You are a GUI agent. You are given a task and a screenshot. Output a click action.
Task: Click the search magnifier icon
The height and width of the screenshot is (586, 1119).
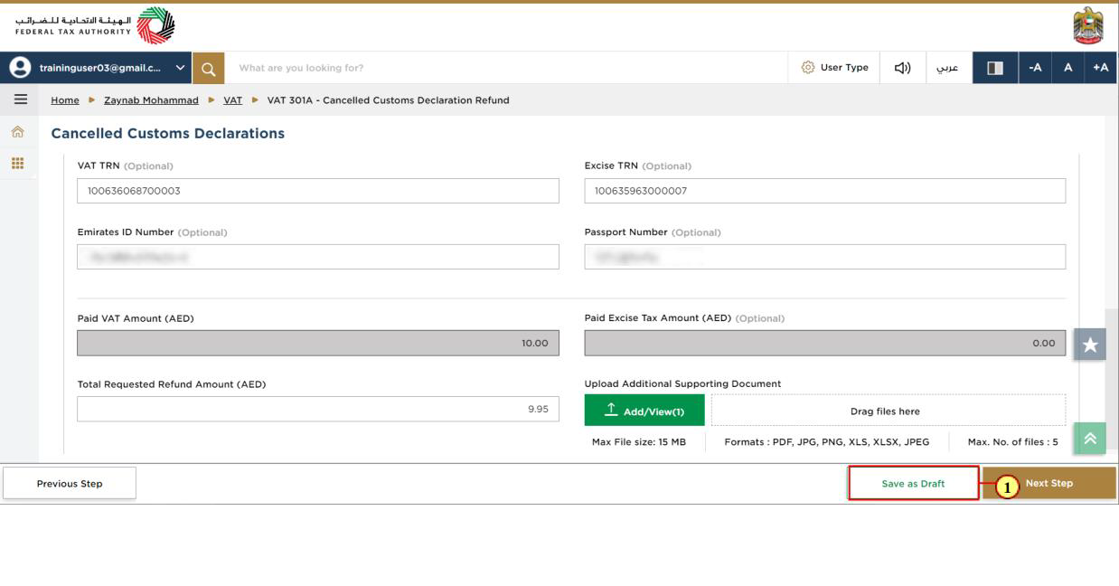click(x=208, y=68)
